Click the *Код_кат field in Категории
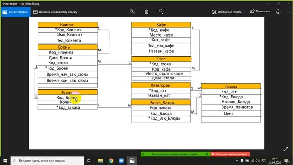 point(161,91)
